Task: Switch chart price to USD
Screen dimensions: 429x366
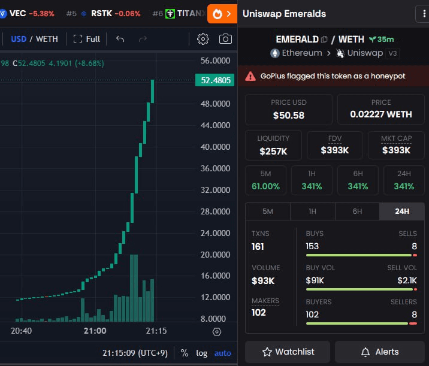Action: (19, 39)
